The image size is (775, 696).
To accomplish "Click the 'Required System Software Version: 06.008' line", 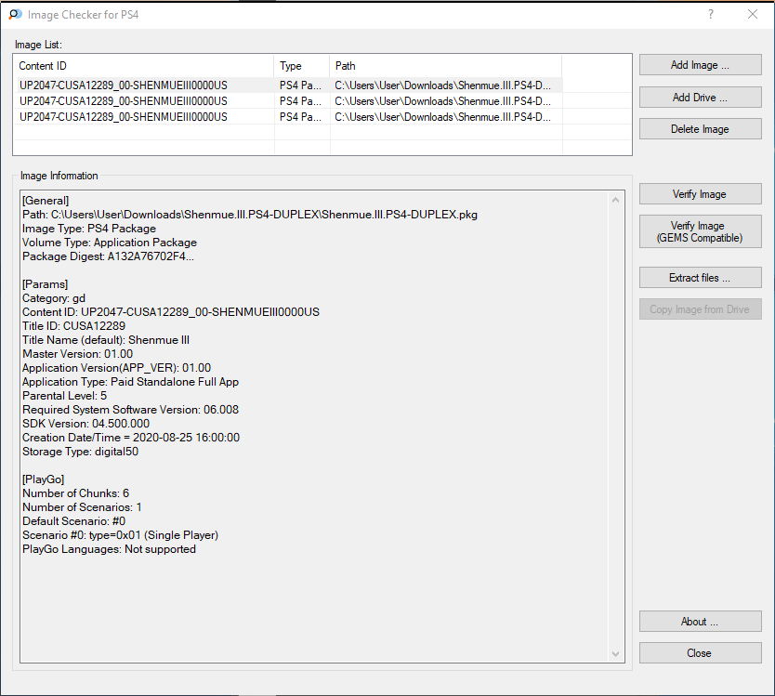I will (x=130, y=409).
